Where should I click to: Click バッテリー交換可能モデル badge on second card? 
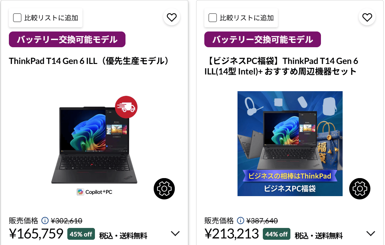(x=262, y=39)
